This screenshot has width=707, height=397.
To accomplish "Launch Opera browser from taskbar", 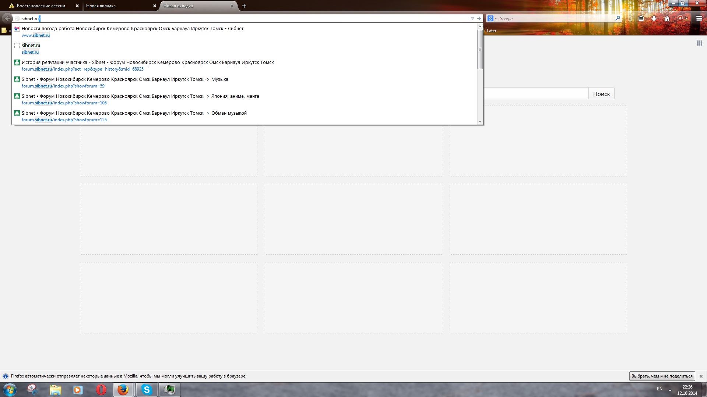I will point(101,390).
